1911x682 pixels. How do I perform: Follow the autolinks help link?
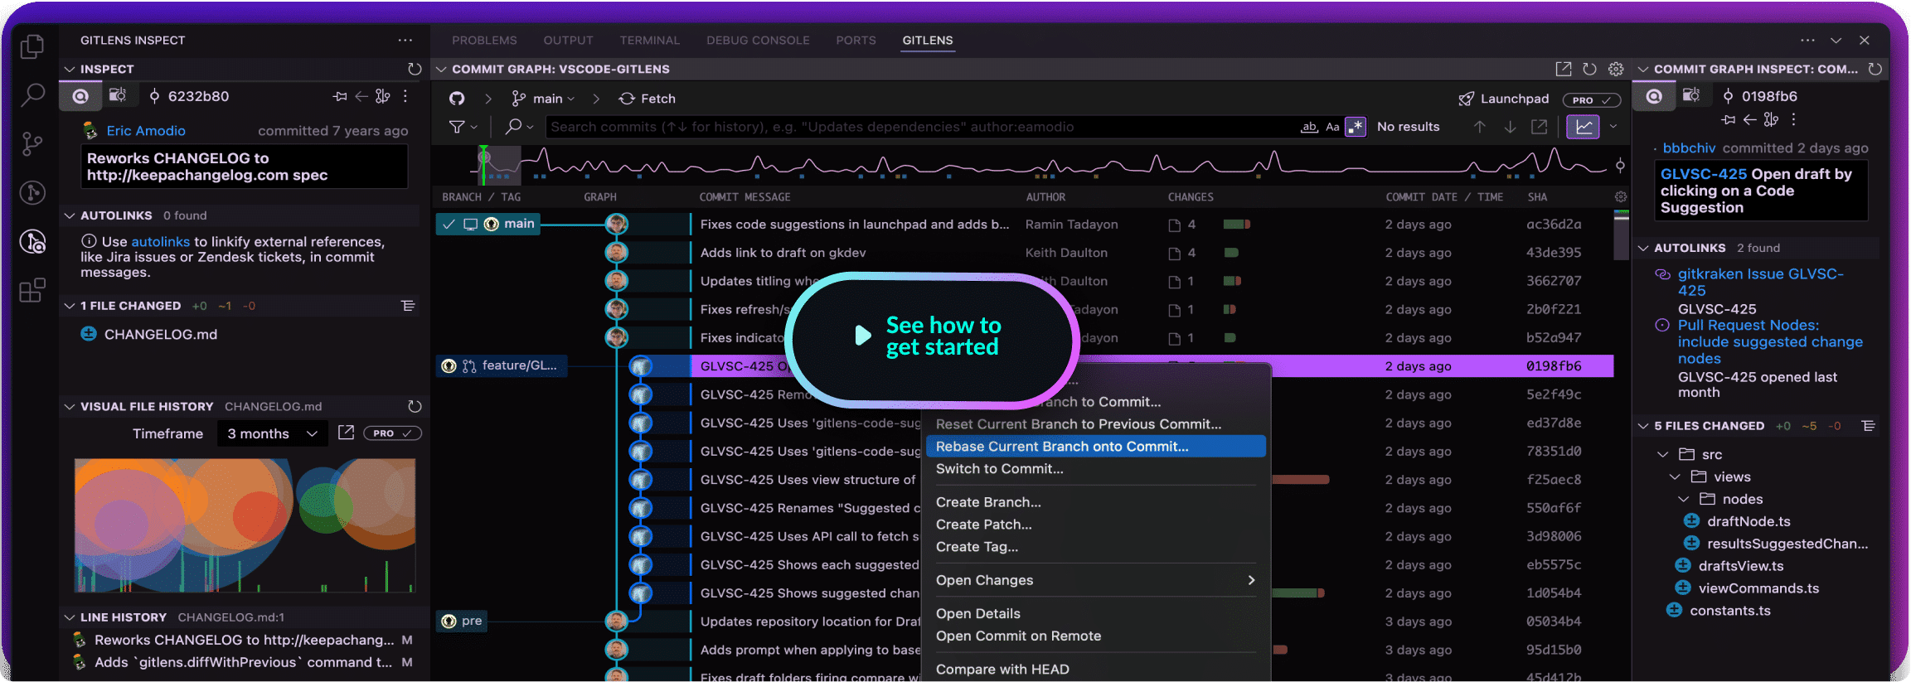coord(161,241)
